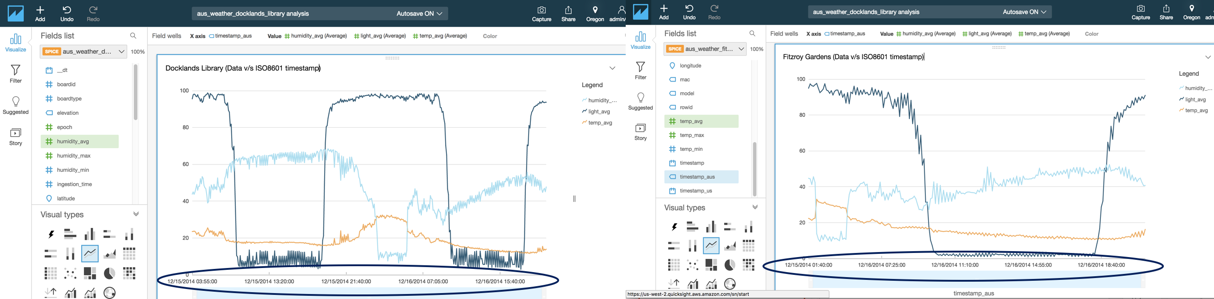
Task: Open Docklands Library visual menu chevron
Action: (x=612, y=68)
